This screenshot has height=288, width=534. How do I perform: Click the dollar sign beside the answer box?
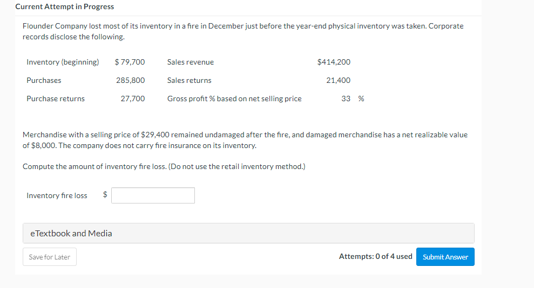(x=105, y=195)
